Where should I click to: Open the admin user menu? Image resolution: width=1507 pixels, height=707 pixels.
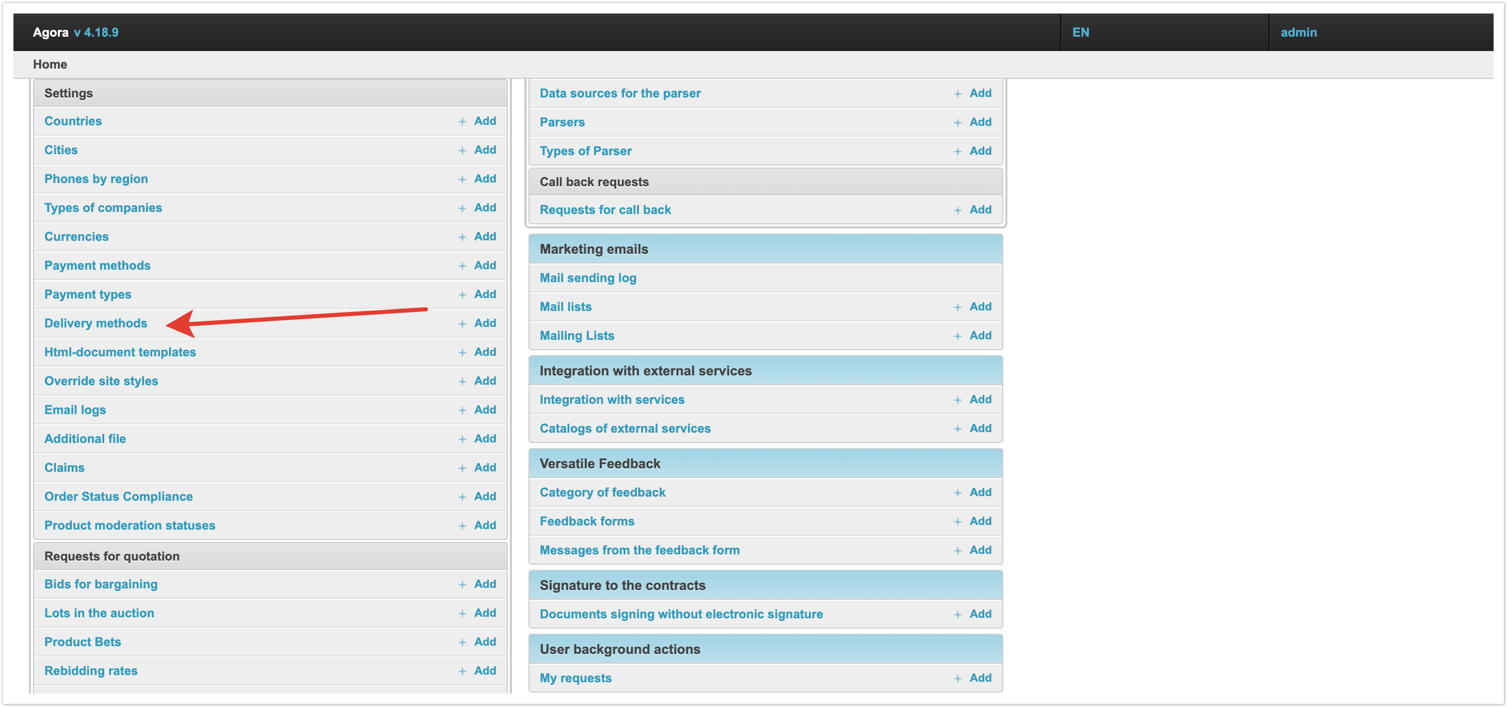pos(1298,32)
